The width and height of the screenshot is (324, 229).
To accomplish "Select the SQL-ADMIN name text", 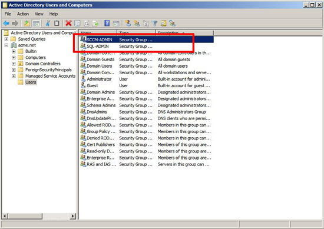I will (98, 47).
